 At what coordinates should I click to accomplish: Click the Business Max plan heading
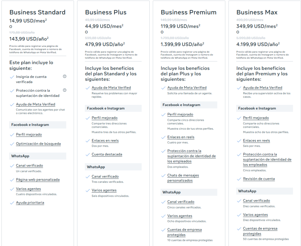pos(257,12)
